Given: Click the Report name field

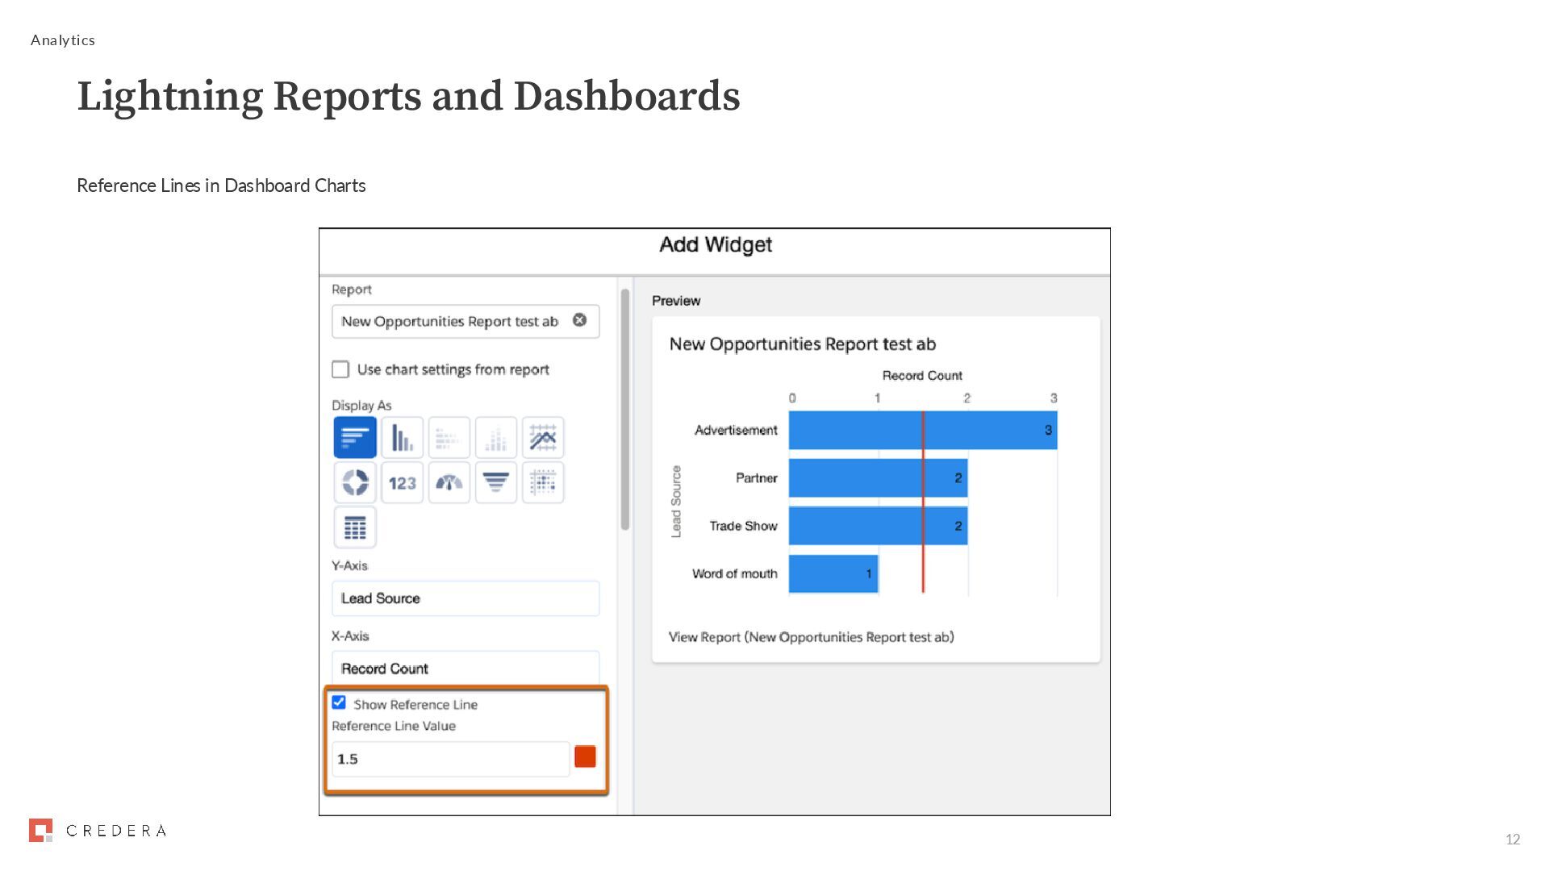Looking at the screenshot, I should pos(449,321).
